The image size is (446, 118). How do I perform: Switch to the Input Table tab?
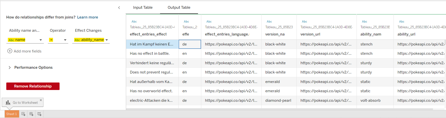pyautogui.click(x=143, y=7)
